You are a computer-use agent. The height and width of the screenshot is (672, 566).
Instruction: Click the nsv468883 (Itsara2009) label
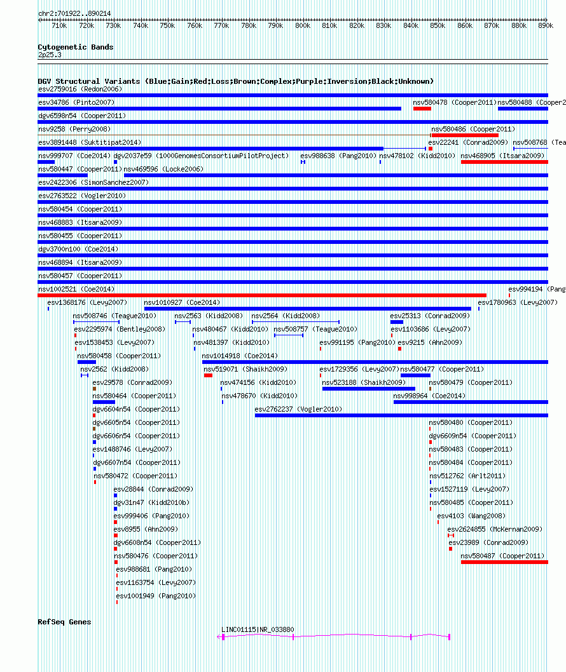80,222
